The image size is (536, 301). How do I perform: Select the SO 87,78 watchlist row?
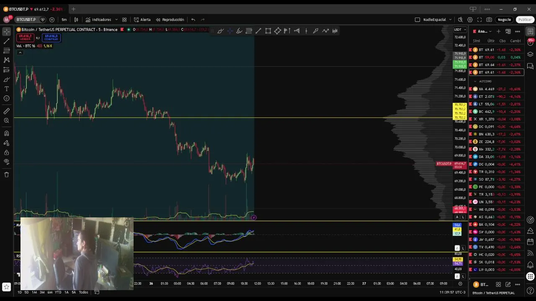496,179
